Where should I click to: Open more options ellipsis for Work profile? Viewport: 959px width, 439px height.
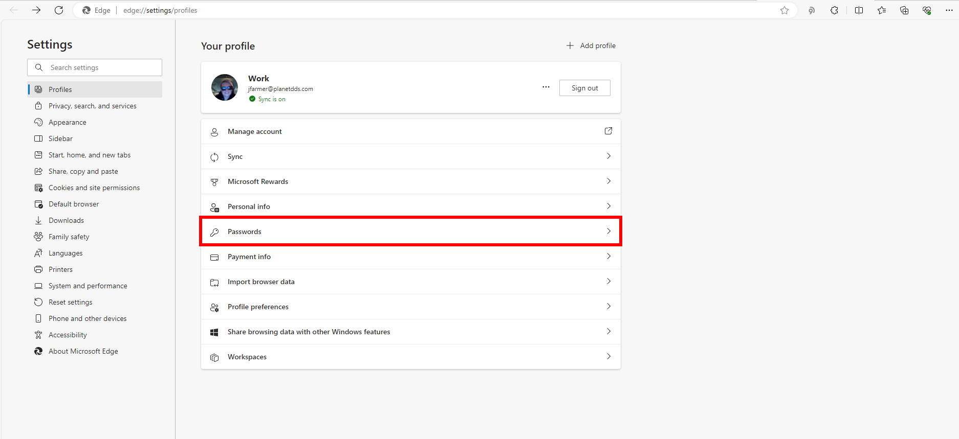(x=546, y=87)
